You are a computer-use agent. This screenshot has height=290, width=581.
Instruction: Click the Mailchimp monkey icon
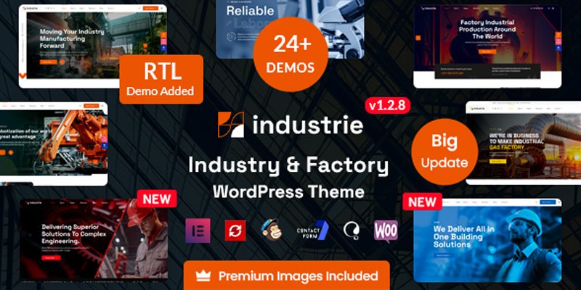coord(271,230)
